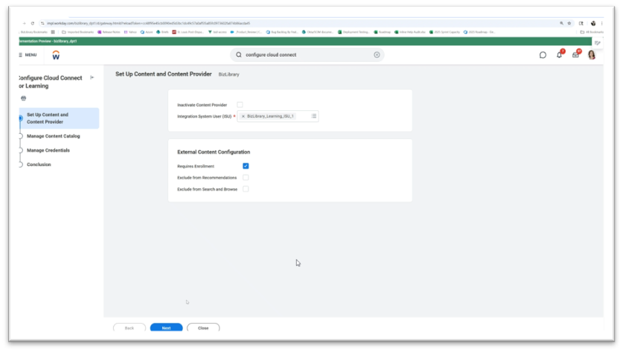Click the Next button
The height and width of the screenshot is (352, 623).
166,327
